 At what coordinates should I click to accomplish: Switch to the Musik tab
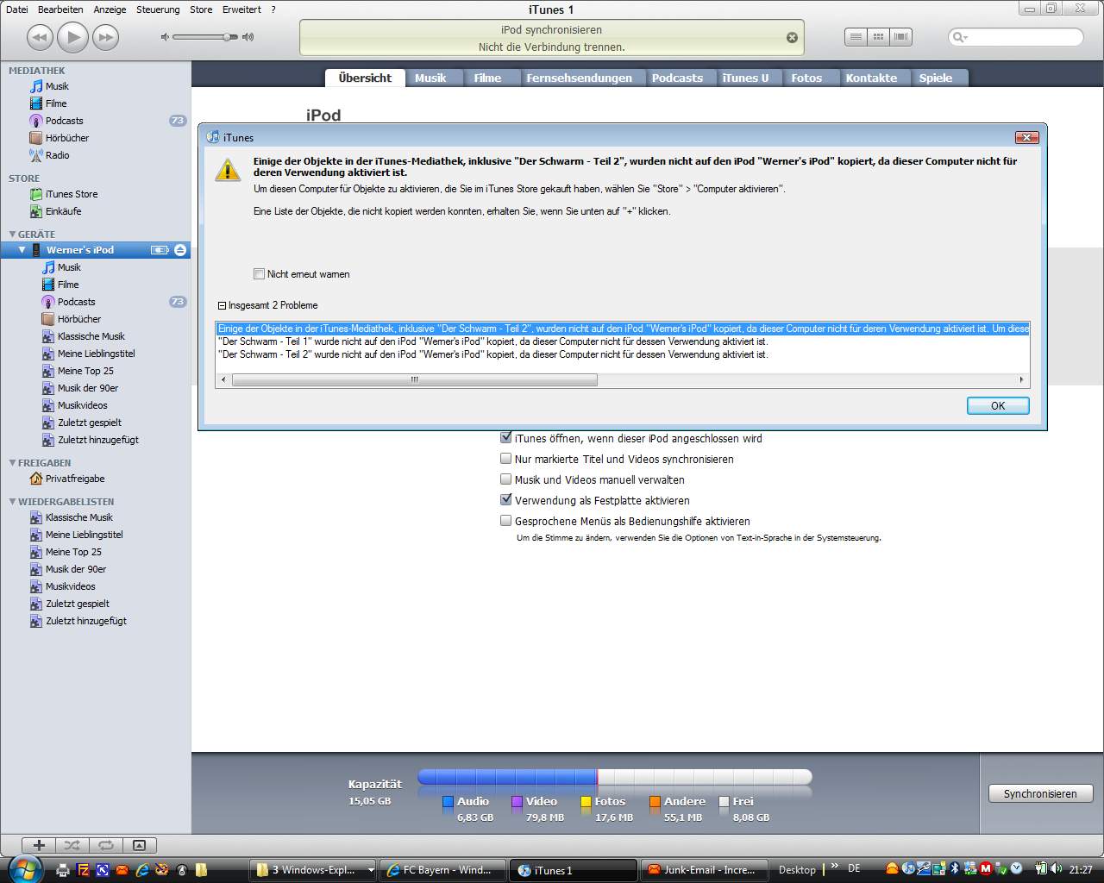(430, 78)
